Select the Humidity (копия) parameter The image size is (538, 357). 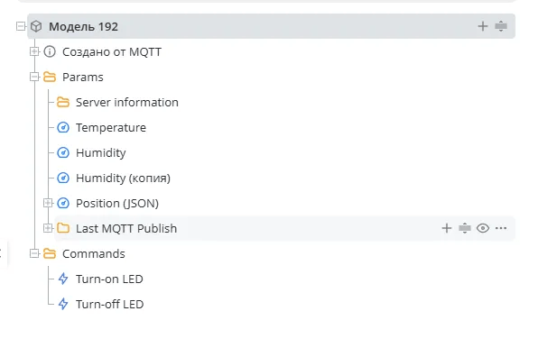(x=123, y=178)
